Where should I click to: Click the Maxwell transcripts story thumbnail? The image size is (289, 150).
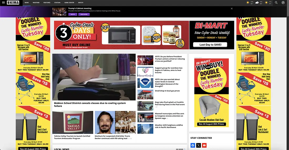coord(145,117)
